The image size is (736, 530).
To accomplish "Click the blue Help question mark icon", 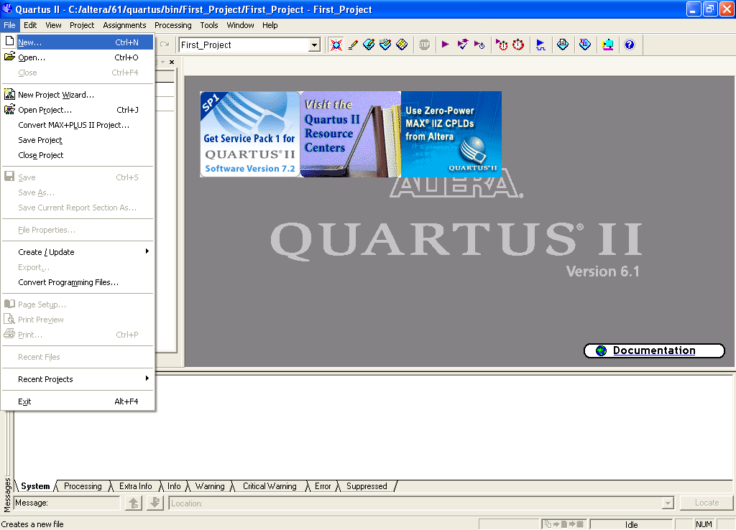I will (x=630, y=45).
